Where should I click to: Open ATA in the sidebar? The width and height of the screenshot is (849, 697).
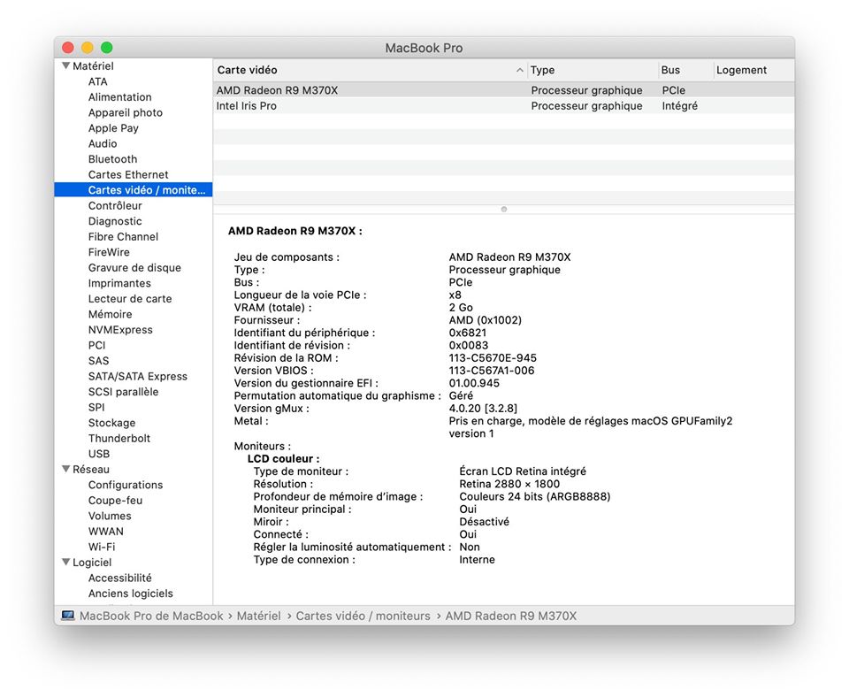point(98,81)
